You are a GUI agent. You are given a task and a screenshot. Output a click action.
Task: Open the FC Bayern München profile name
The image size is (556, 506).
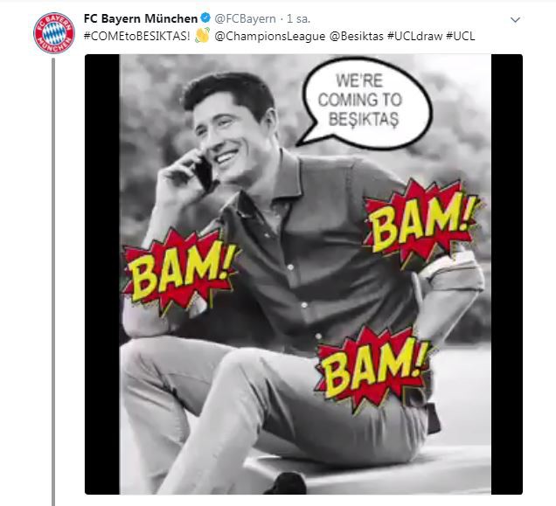140,18
